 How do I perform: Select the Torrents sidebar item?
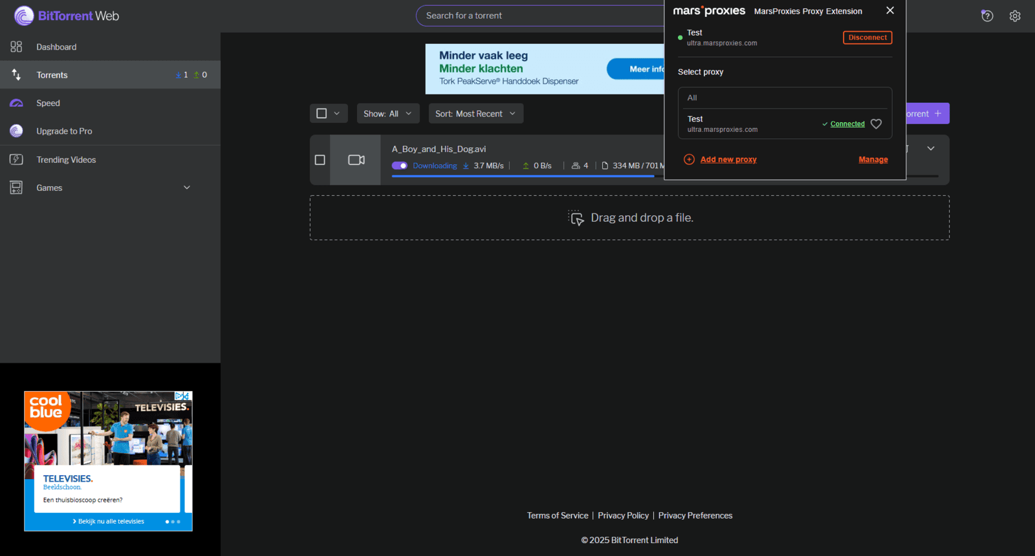point(110,75)
